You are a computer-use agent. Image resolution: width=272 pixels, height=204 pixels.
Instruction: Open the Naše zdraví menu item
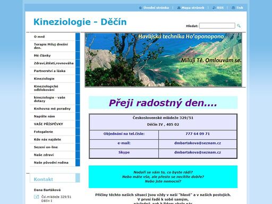click(53, 155)
